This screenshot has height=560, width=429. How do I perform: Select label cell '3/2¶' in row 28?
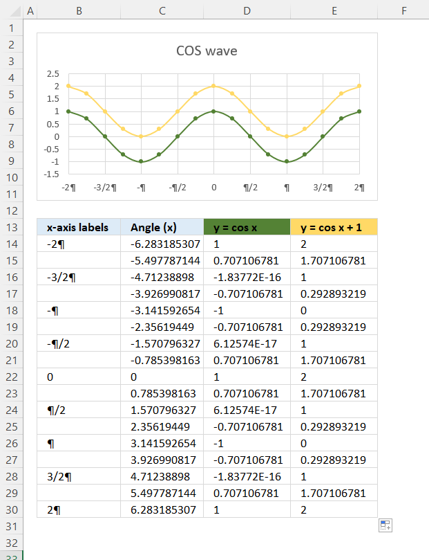[79, 476]
